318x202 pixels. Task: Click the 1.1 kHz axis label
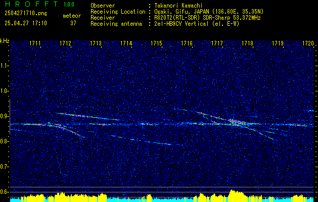(x=4, y=66)
